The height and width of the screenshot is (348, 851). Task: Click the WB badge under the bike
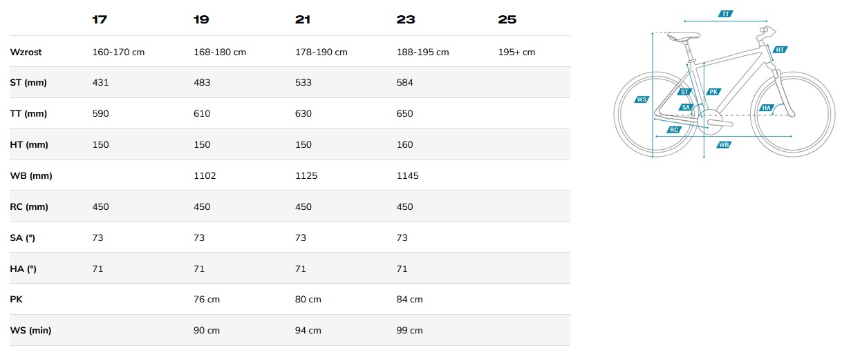724,145
